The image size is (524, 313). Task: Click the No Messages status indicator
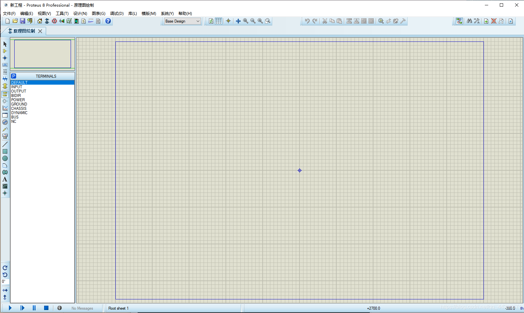click(x=82, y=308)
